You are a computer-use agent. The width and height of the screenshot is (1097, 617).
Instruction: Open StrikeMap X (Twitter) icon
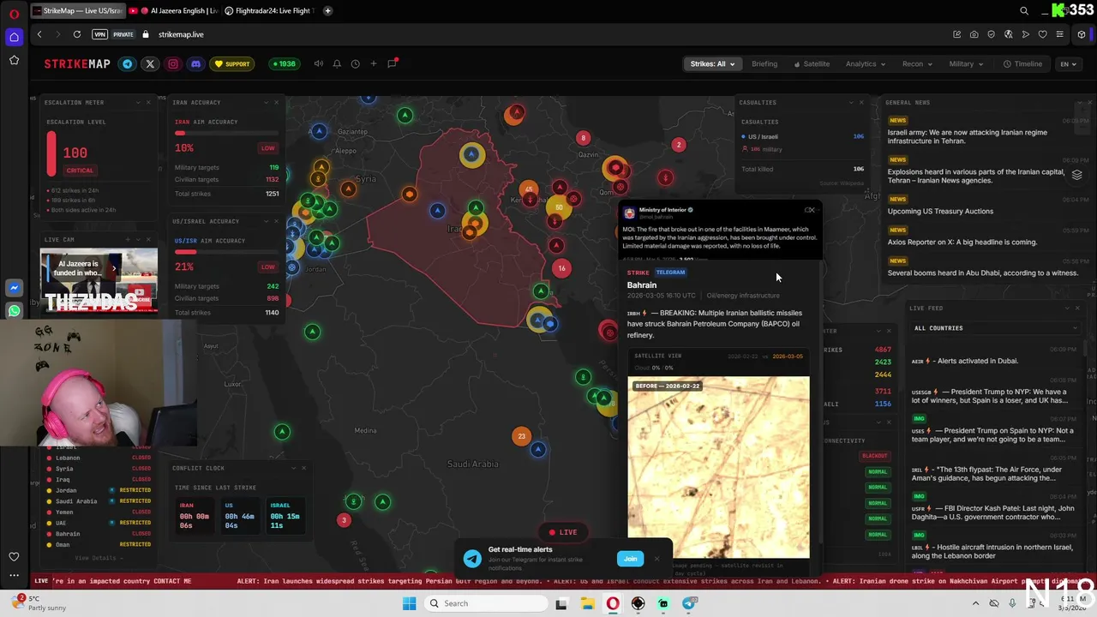150,64
